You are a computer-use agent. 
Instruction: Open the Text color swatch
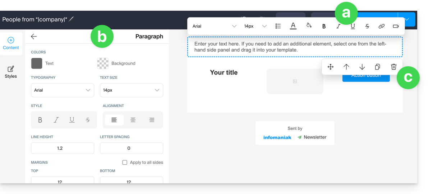click(37, 63)
